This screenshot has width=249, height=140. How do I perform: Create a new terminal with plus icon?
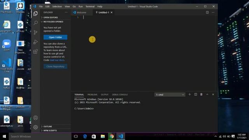click(x=189, y=94)
